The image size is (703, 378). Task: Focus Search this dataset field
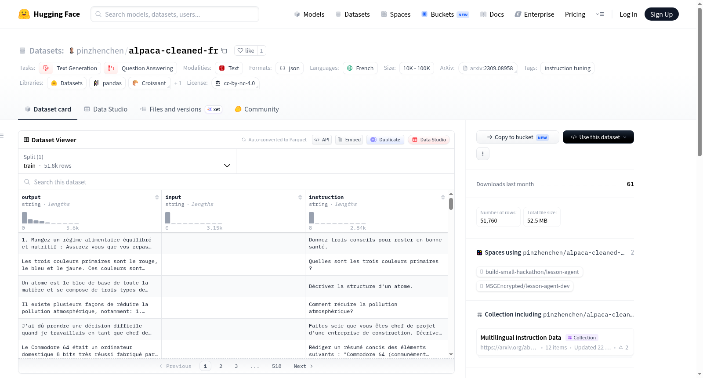point(236,182)
